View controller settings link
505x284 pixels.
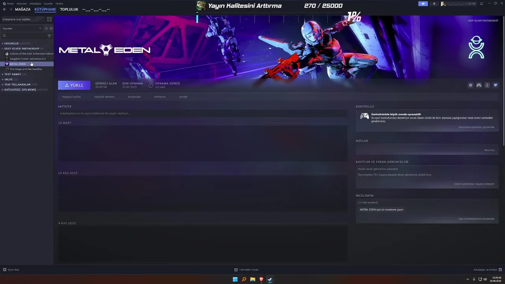click(476, 127)
